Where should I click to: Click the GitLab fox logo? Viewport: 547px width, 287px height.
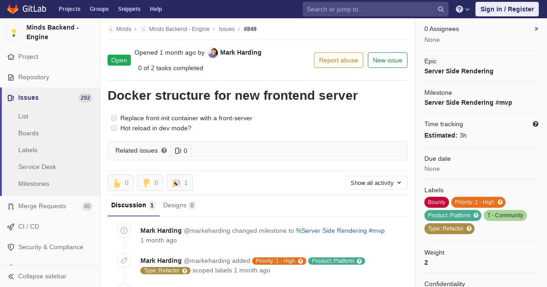(13, 9)
